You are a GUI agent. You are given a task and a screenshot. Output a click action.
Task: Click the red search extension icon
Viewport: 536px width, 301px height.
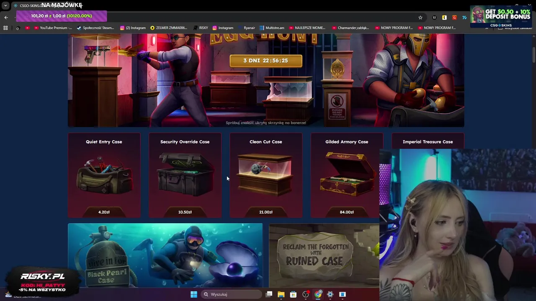pos(454,18)
